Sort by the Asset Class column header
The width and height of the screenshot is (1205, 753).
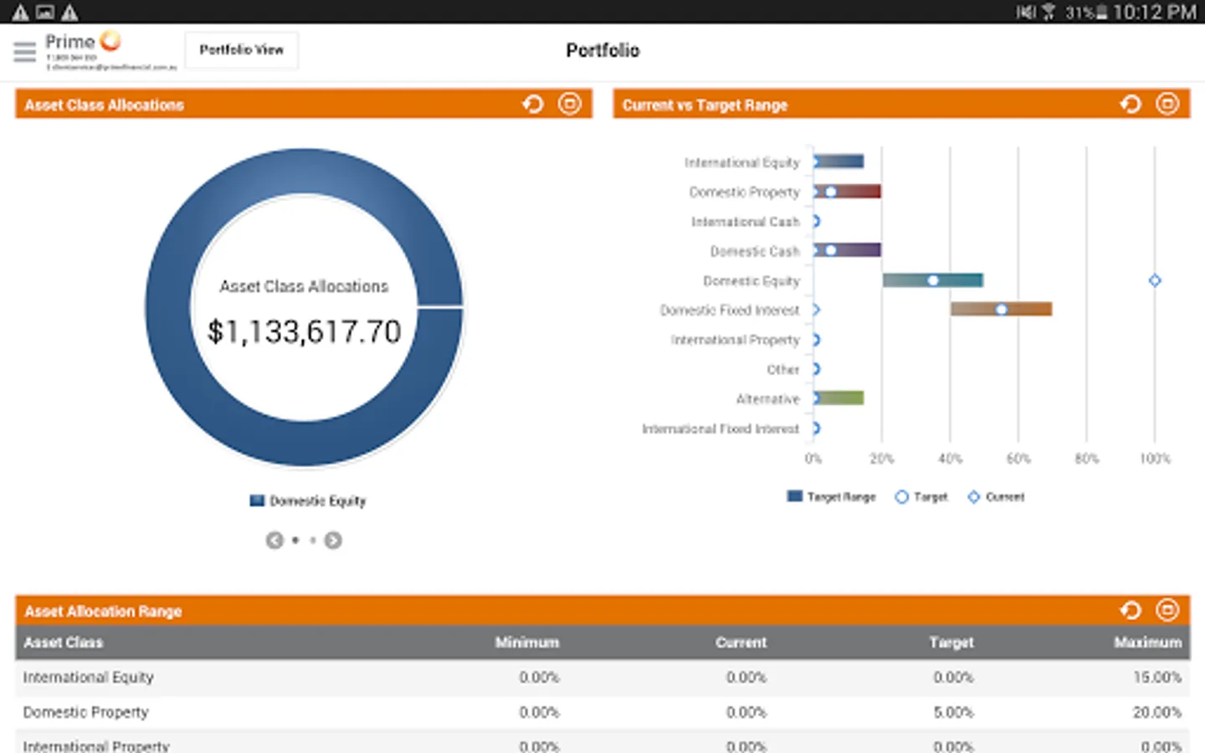[x=64, y=643]
